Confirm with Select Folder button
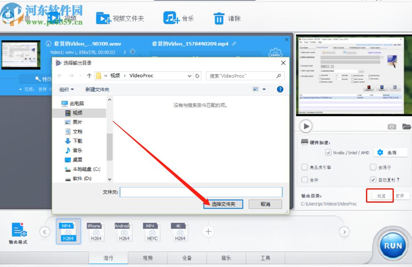The height and width of the screenshot is (267, 412). (223, 204)
